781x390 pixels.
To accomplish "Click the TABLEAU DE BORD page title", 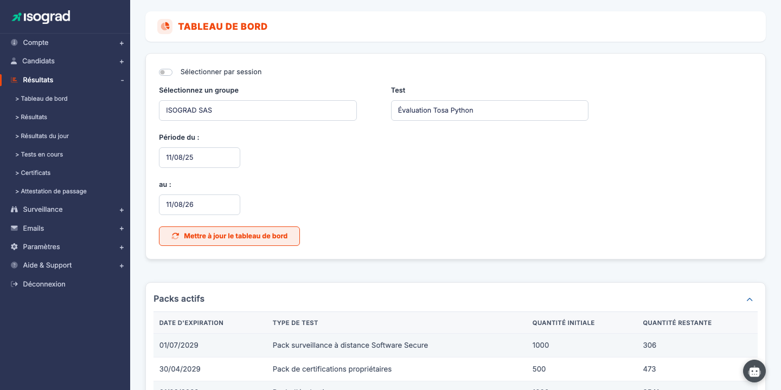I will pos(223,27).
